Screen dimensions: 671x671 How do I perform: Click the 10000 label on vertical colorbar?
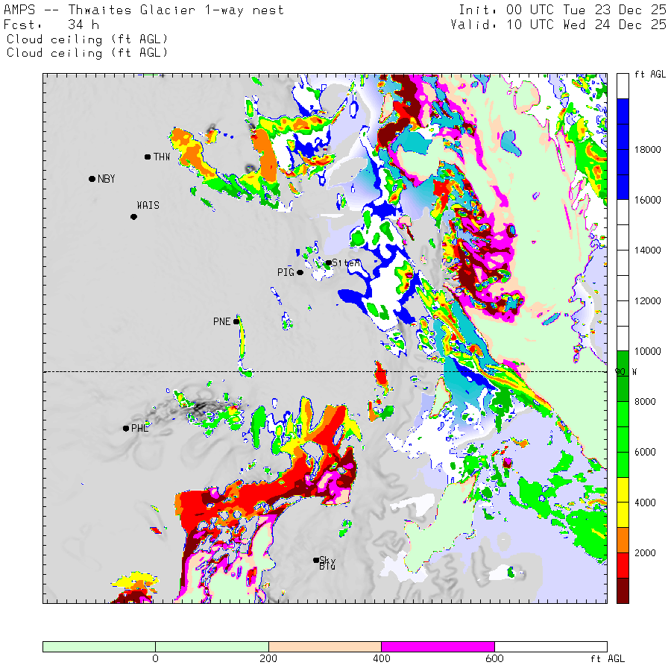coord(647,351)
